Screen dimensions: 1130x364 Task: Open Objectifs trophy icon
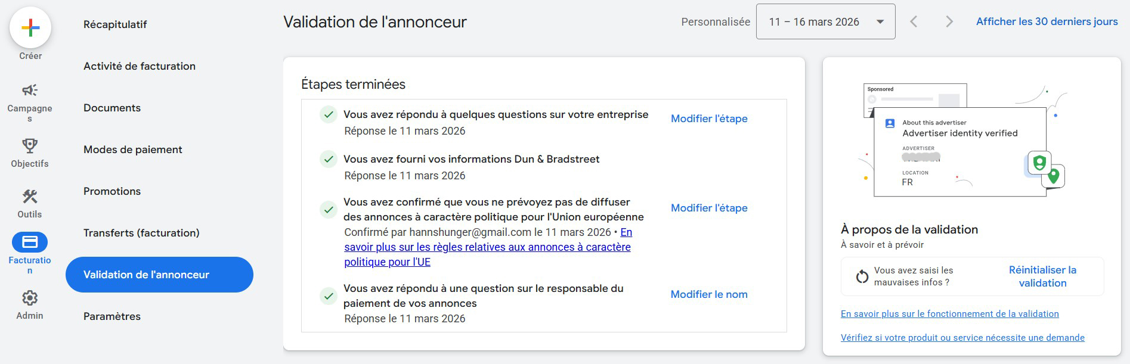click(30, 146)
